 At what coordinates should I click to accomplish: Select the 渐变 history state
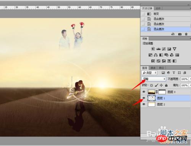[x=166, y=14]
